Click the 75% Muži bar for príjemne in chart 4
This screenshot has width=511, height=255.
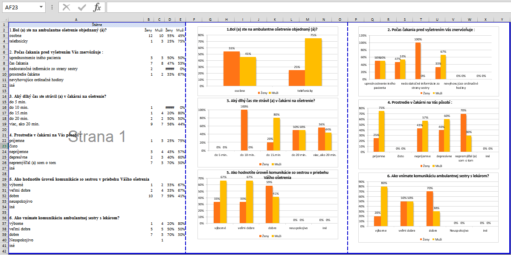tap(382, 131)
